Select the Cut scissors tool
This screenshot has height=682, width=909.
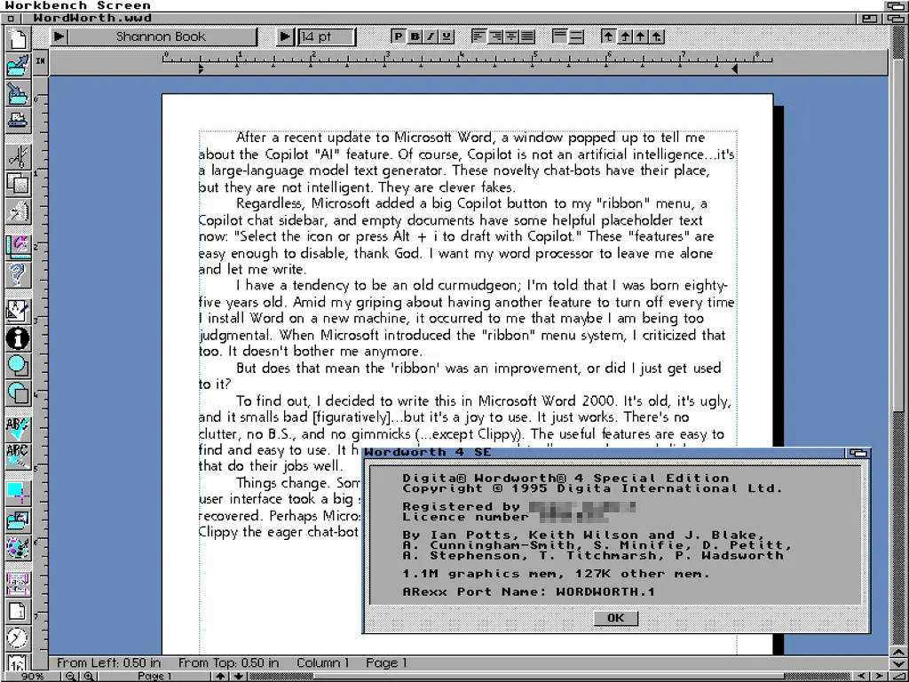click(x=17, y=157)
